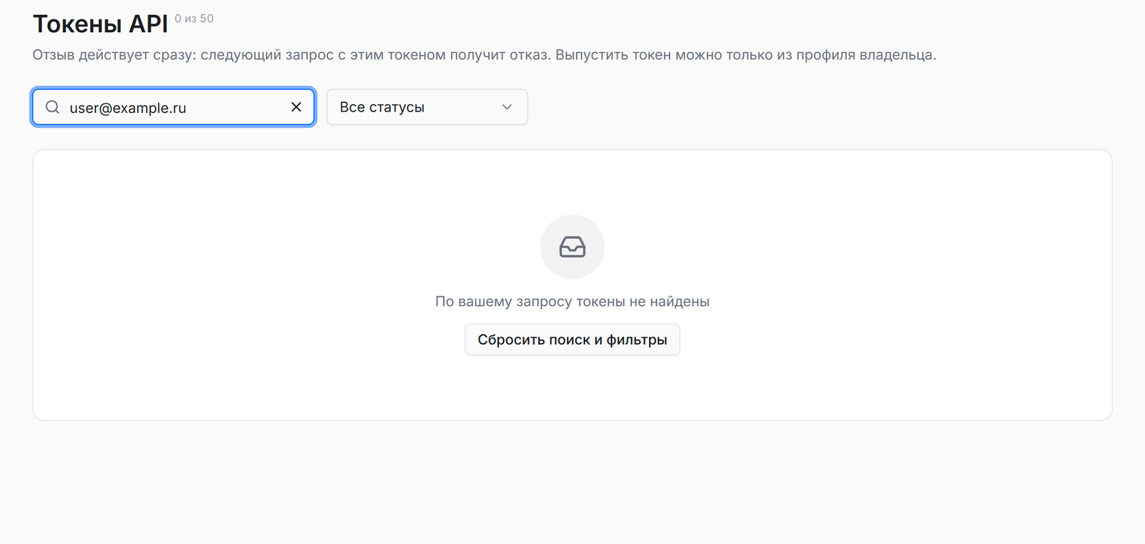
Task: Click the "Токены API" page heading
Action: pyautogui.click(x=100, y=24)
